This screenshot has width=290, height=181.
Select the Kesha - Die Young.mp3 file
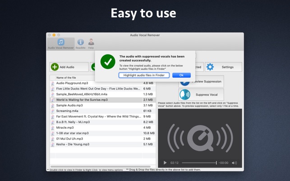(x=73, y=145)
